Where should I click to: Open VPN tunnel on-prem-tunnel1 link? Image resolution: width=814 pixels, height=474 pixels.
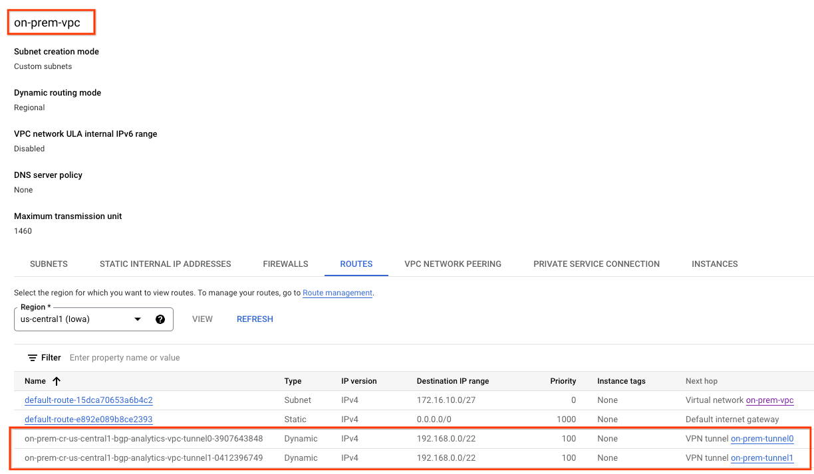pyautogui.click(x=761, y=458)
